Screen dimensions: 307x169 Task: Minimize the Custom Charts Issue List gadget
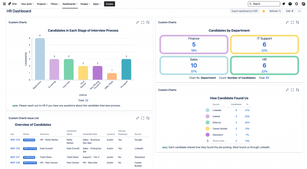click(138, 118)
